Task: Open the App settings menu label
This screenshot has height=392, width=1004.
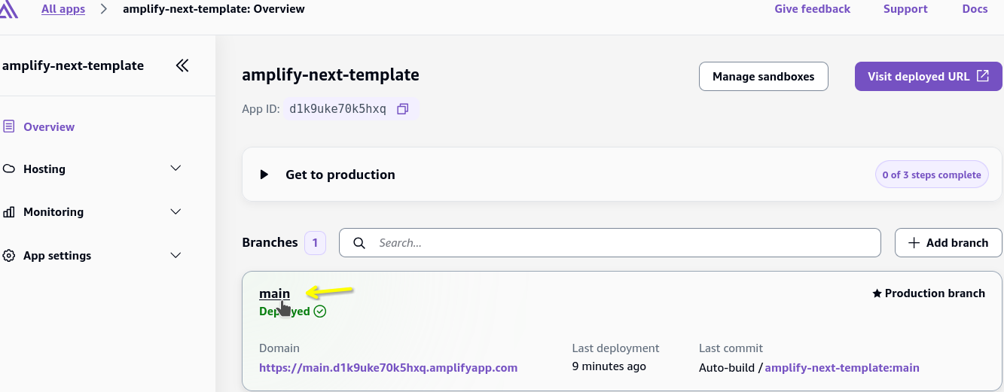Action: coord(57,256)
